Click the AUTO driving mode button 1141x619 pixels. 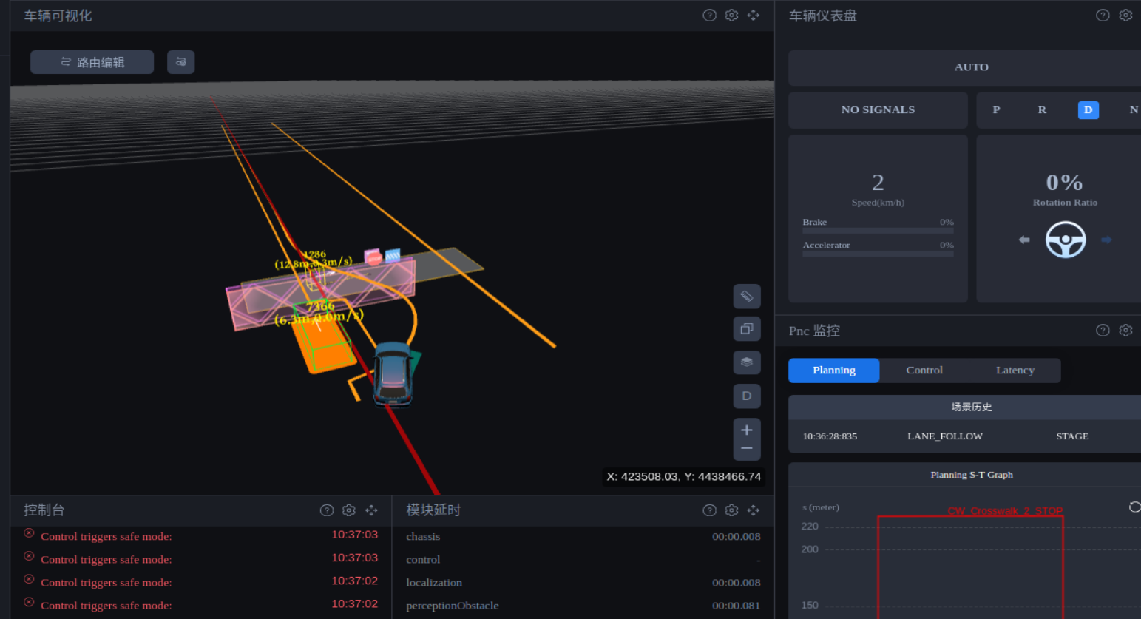971,67
